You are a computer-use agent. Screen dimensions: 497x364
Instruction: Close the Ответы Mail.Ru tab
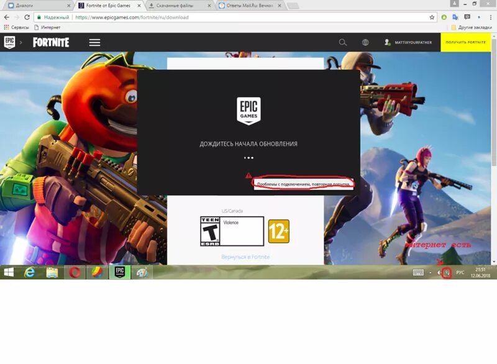click(x=279, y=6)
